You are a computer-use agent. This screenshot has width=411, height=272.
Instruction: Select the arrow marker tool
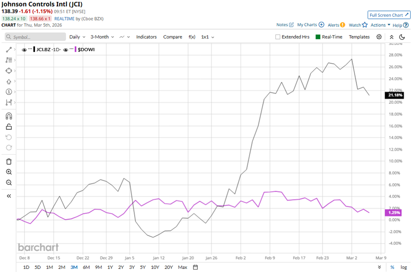pos(9,82)
